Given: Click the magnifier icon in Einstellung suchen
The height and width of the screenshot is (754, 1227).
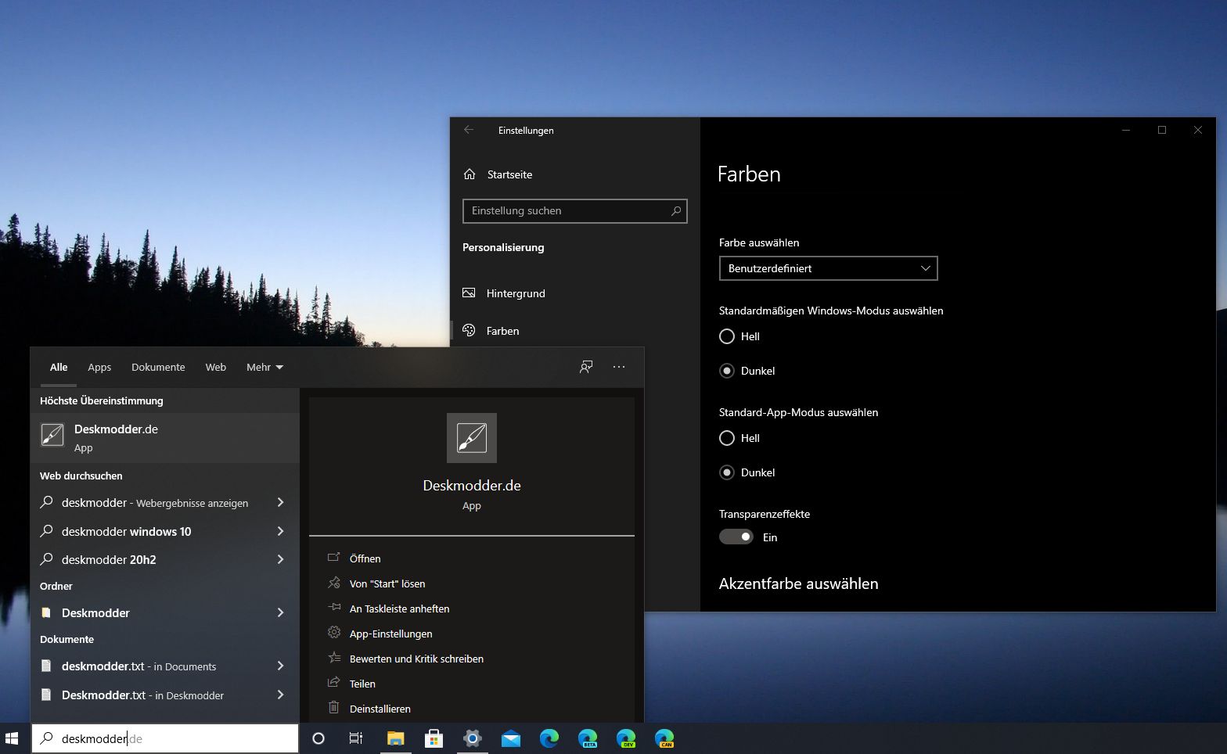Looking at the screenshot, I should (676, 210).
